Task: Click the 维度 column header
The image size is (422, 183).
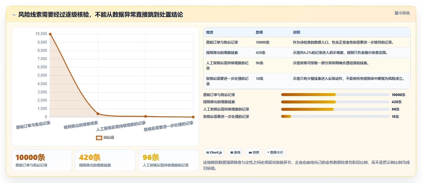Action: (210, 32)
